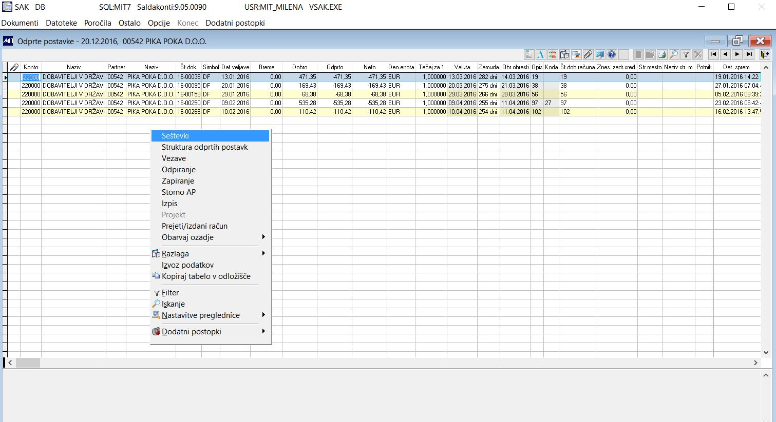Screen dimensions: 776x422
Task: Choose Kopiraj tabelo v odložišče
Action: tap(206, 276)
